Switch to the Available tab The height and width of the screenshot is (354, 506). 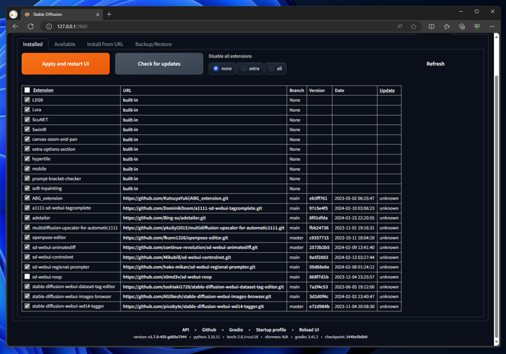coord(65,44)
